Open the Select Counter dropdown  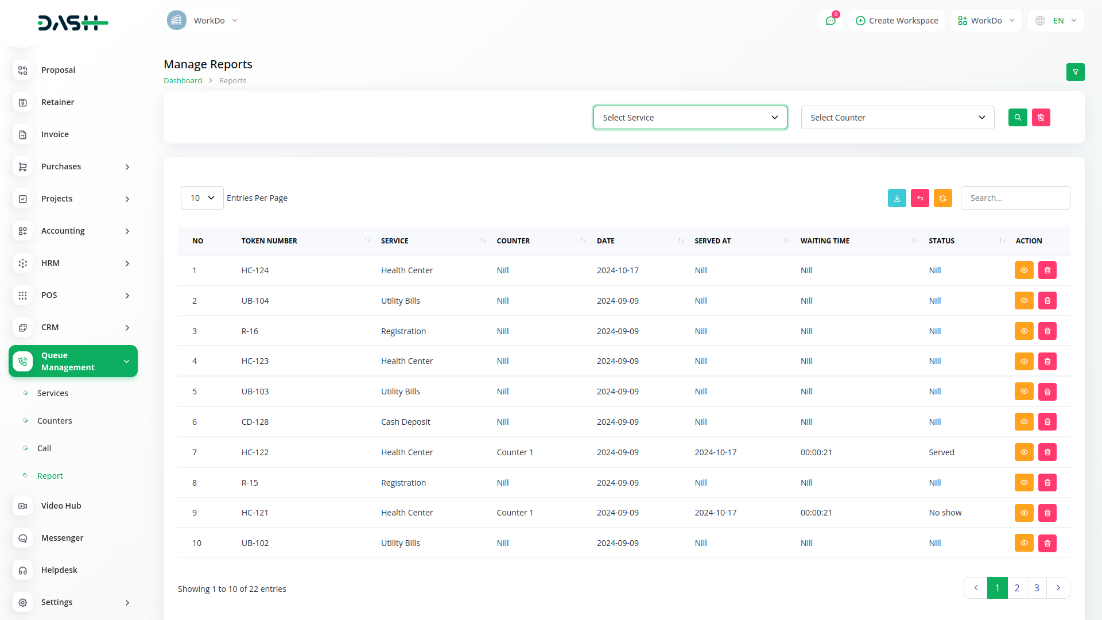coord(897,118)
